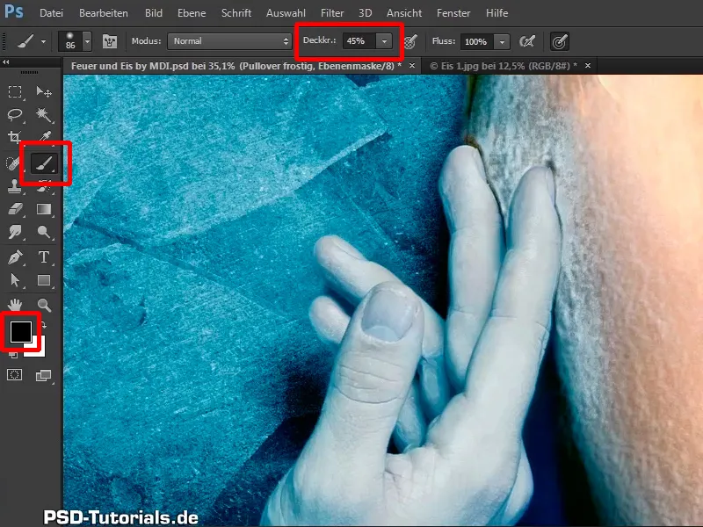
Task: Close the Feuer und Eis document tab
Action: click(412, 66)
